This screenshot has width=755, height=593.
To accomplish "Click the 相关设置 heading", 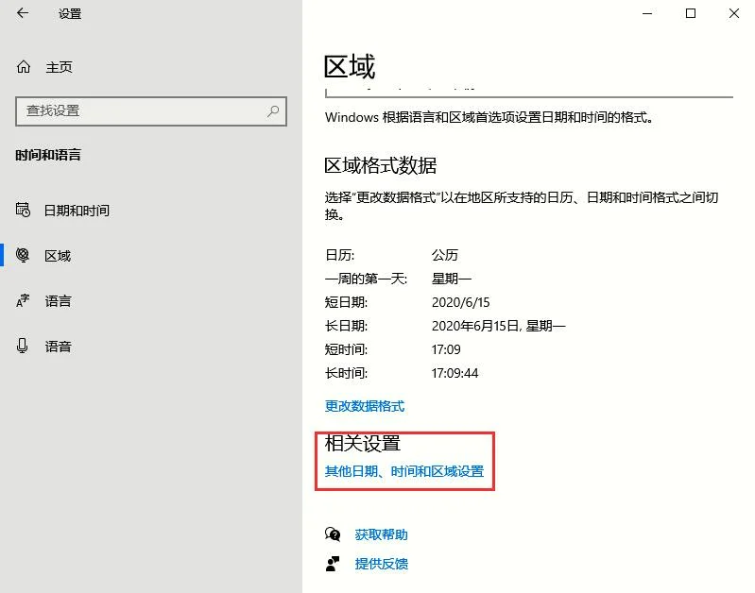I will tap(363, 443).
